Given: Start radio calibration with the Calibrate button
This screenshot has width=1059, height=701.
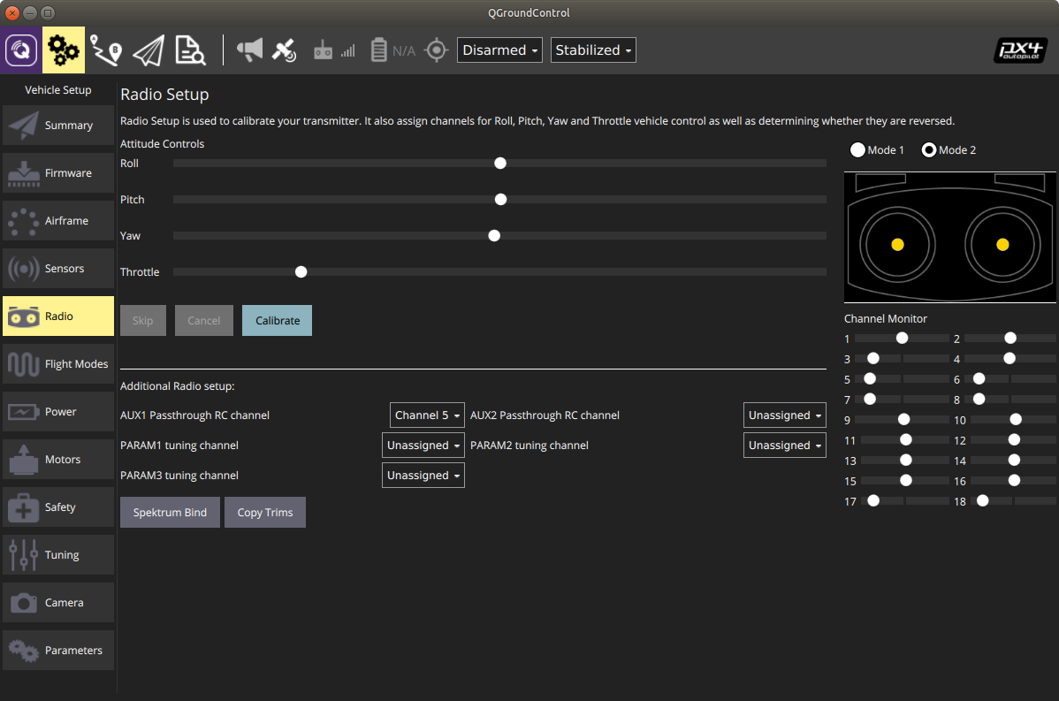Looking at the screenshot, I should [x=277, y=320].
